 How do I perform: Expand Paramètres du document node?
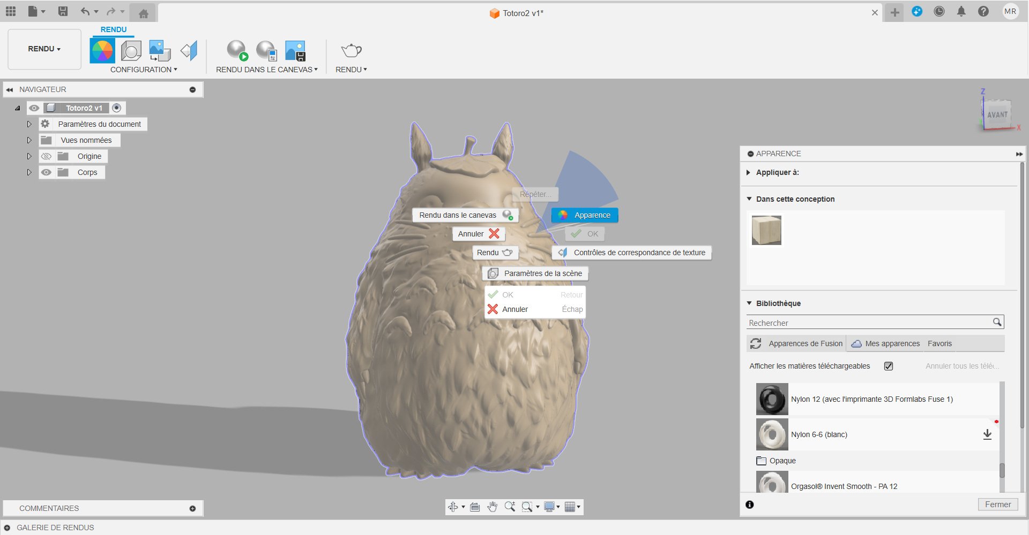tap(29, 124)
